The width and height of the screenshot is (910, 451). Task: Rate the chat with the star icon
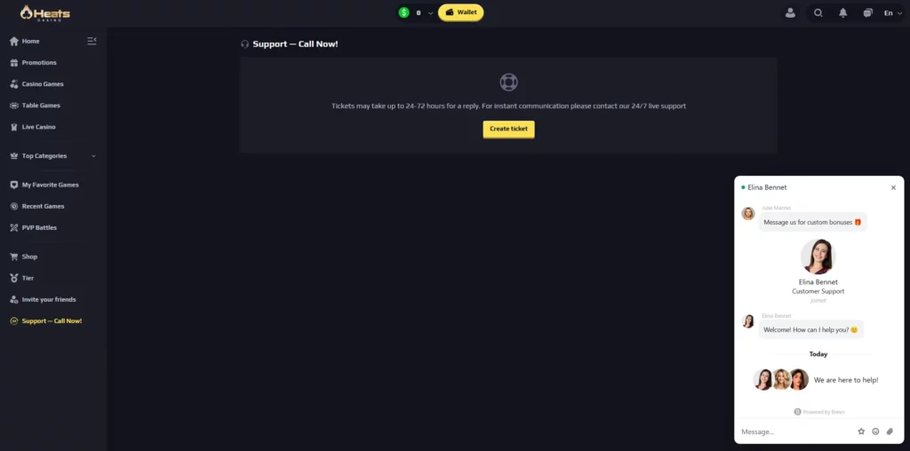861,431
